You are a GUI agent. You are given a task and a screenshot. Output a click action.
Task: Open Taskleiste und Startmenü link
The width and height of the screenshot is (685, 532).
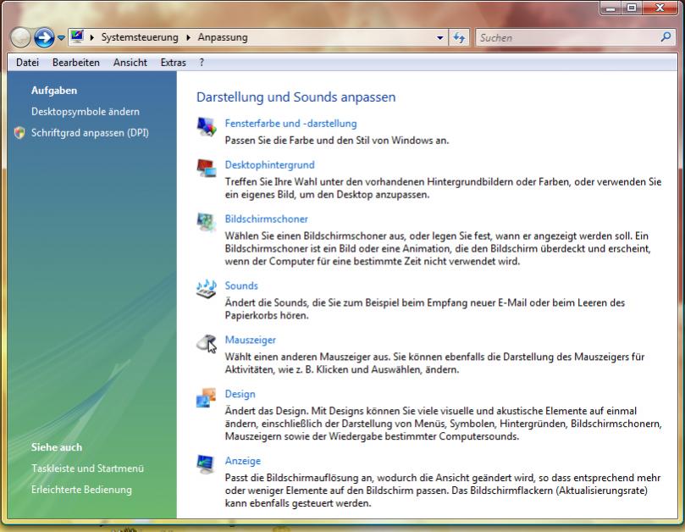[x=87, y=468]
